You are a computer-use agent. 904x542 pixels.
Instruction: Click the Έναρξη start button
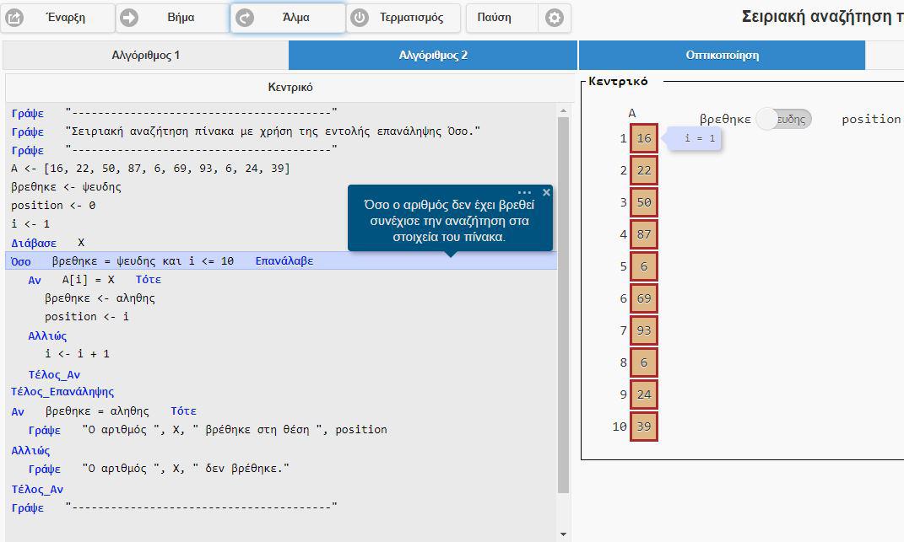57,18
